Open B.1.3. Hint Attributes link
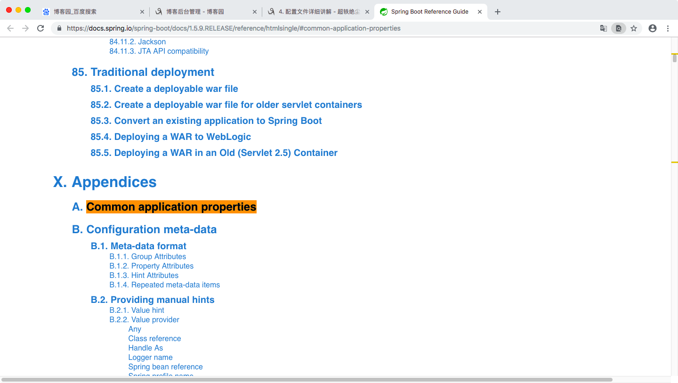This screenshot has width=678, height=383. (x=144, y=276)
